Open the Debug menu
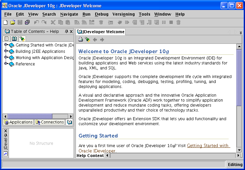Screen dimensions: 245x170 [102, 14]
